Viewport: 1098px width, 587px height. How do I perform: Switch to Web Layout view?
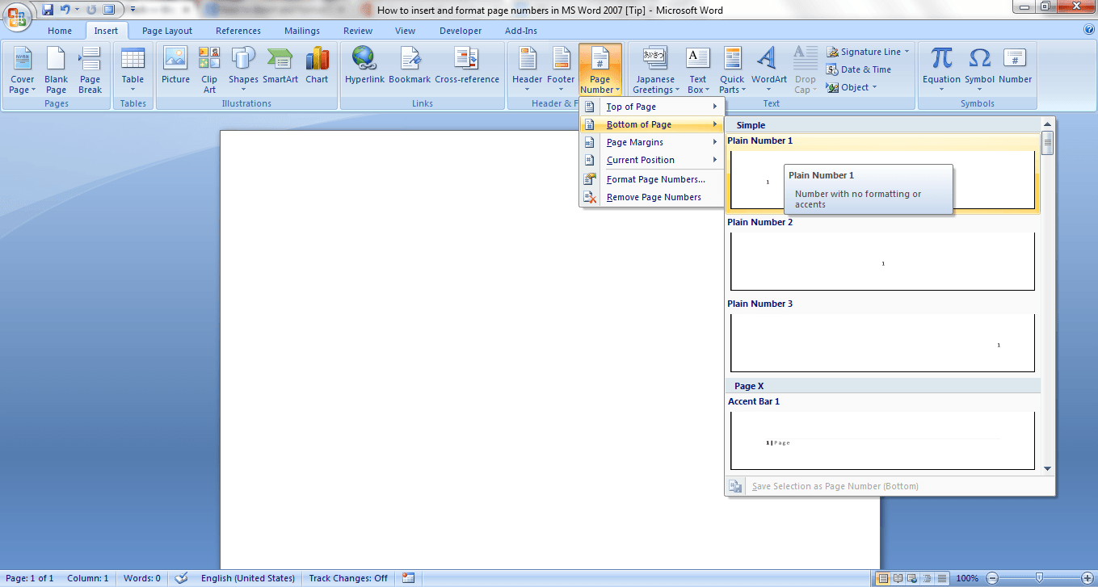click(912, 578)
